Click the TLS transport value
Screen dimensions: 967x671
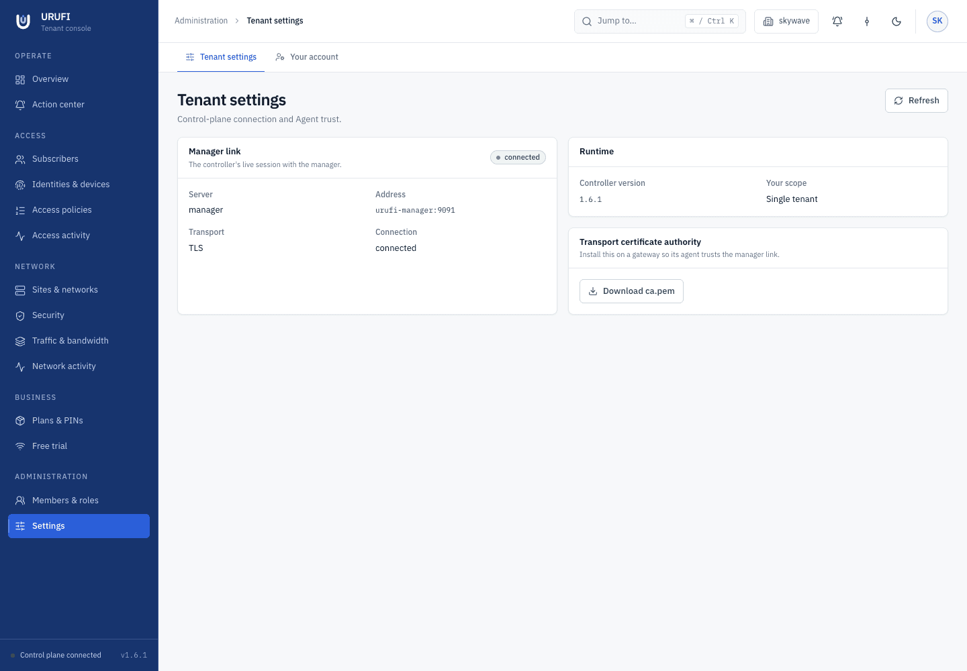point(196,248)
